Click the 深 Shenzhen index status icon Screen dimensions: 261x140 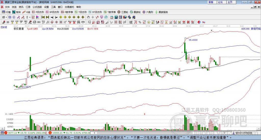[x=50, y=133]
